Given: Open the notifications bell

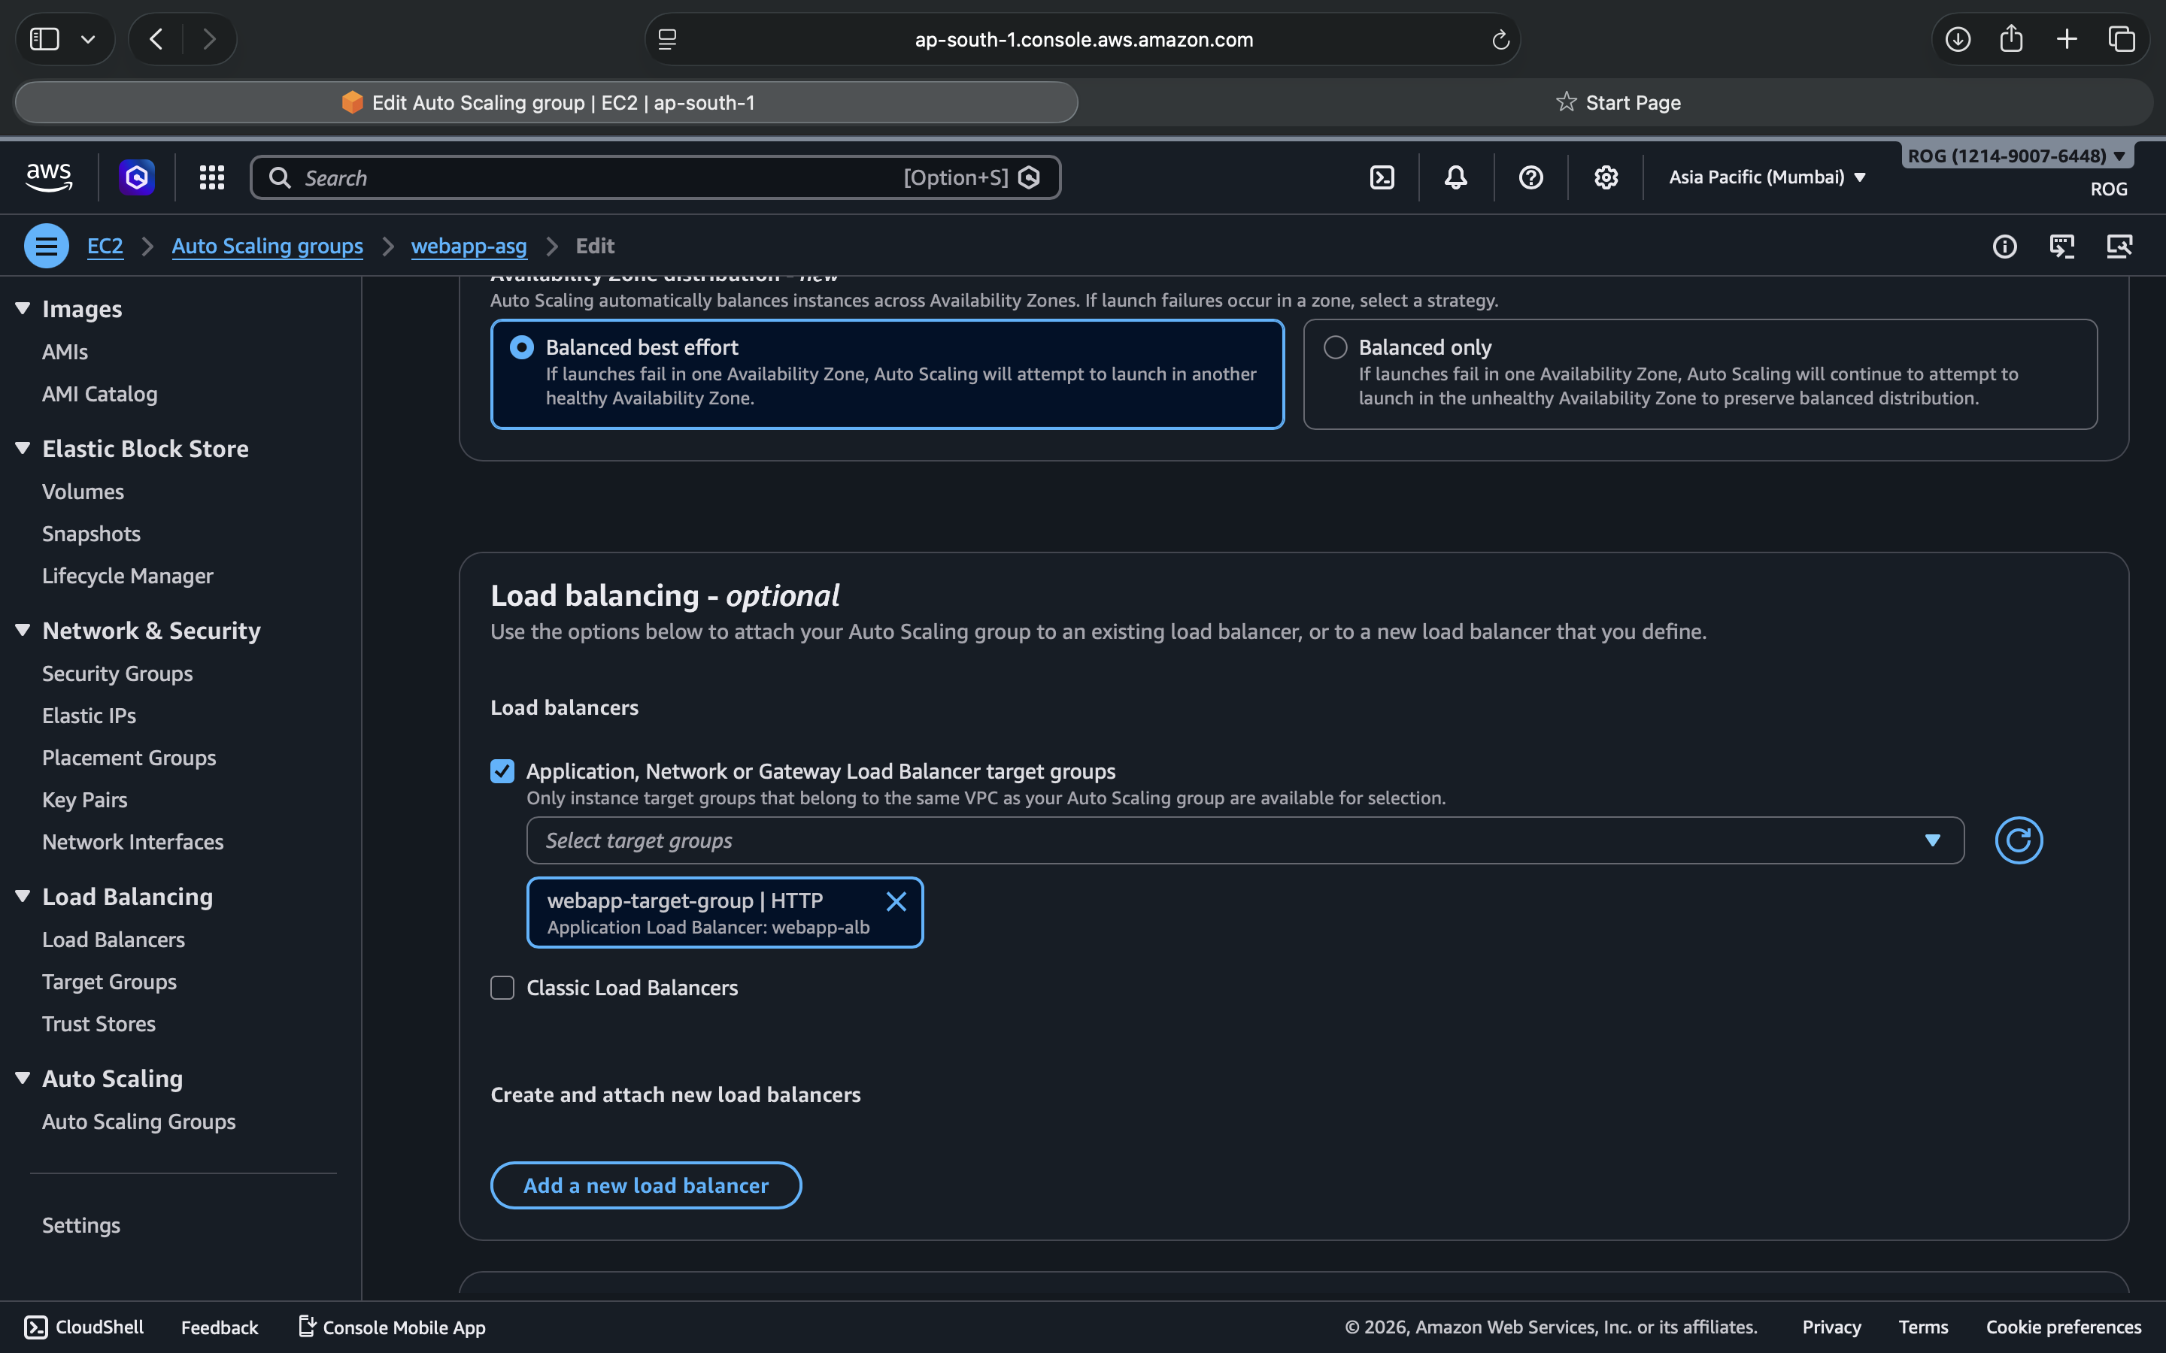Looking at the screenshot, I should click(x=1456, y=177).
